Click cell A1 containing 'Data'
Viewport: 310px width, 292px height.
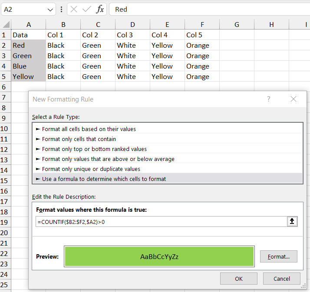29,35
